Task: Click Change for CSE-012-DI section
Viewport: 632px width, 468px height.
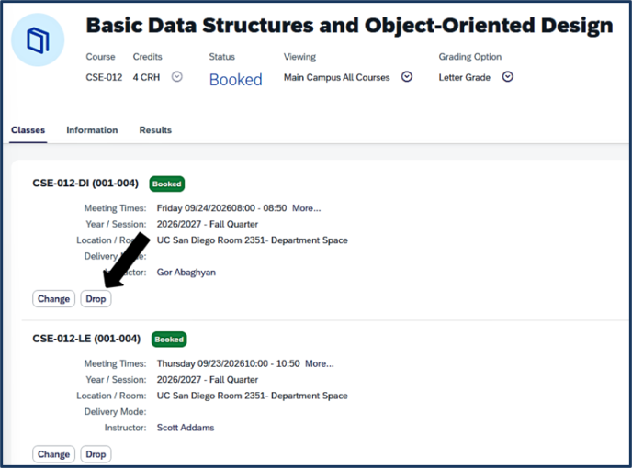Action: [53, 299]
